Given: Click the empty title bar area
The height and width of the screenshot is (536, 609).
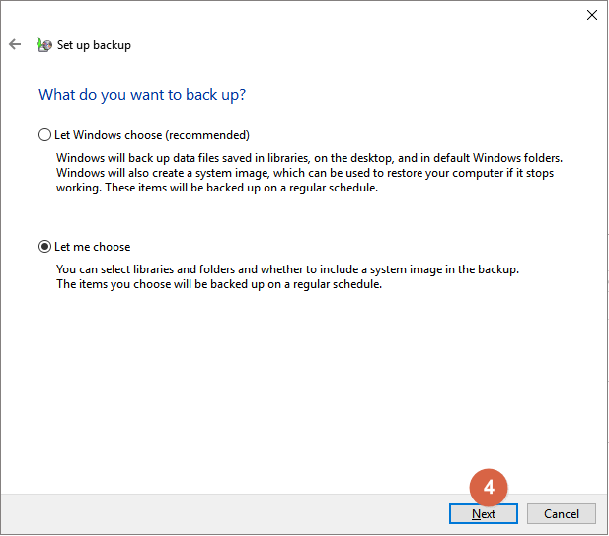Looking at the screenshot, I should coord(296,15).
